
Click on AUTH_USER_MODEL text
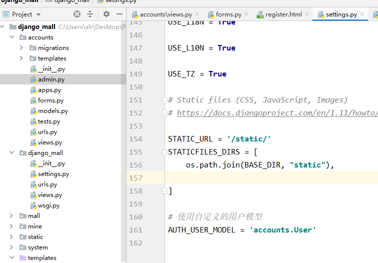click(x=201, y=230)
